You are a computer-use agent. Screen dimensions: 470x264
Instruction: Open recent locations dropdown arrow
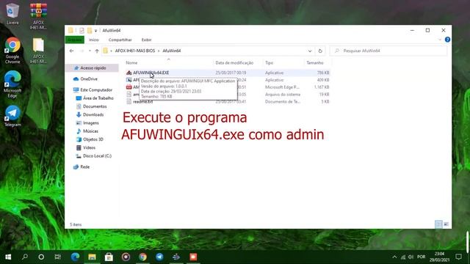(90, 51)
